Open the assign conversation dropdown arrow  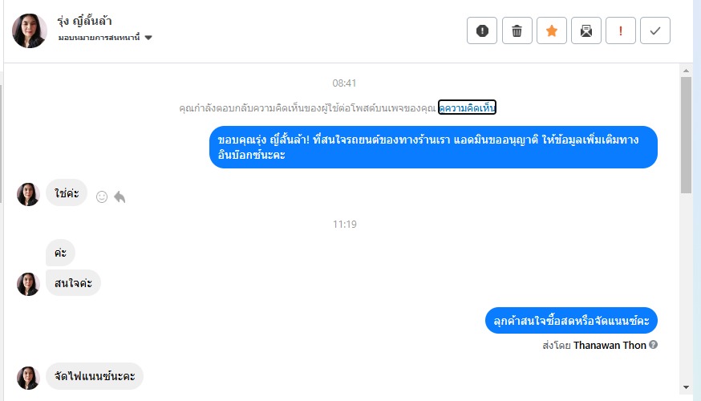tap(149, 38)
